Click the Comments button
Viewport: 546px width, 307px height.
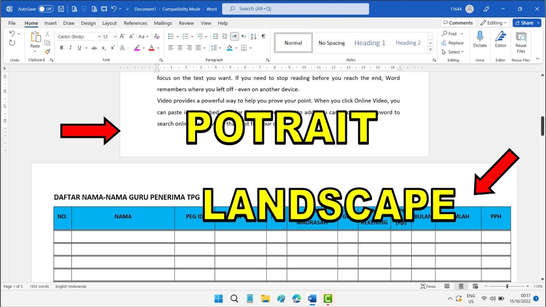[x=458, y=23]
